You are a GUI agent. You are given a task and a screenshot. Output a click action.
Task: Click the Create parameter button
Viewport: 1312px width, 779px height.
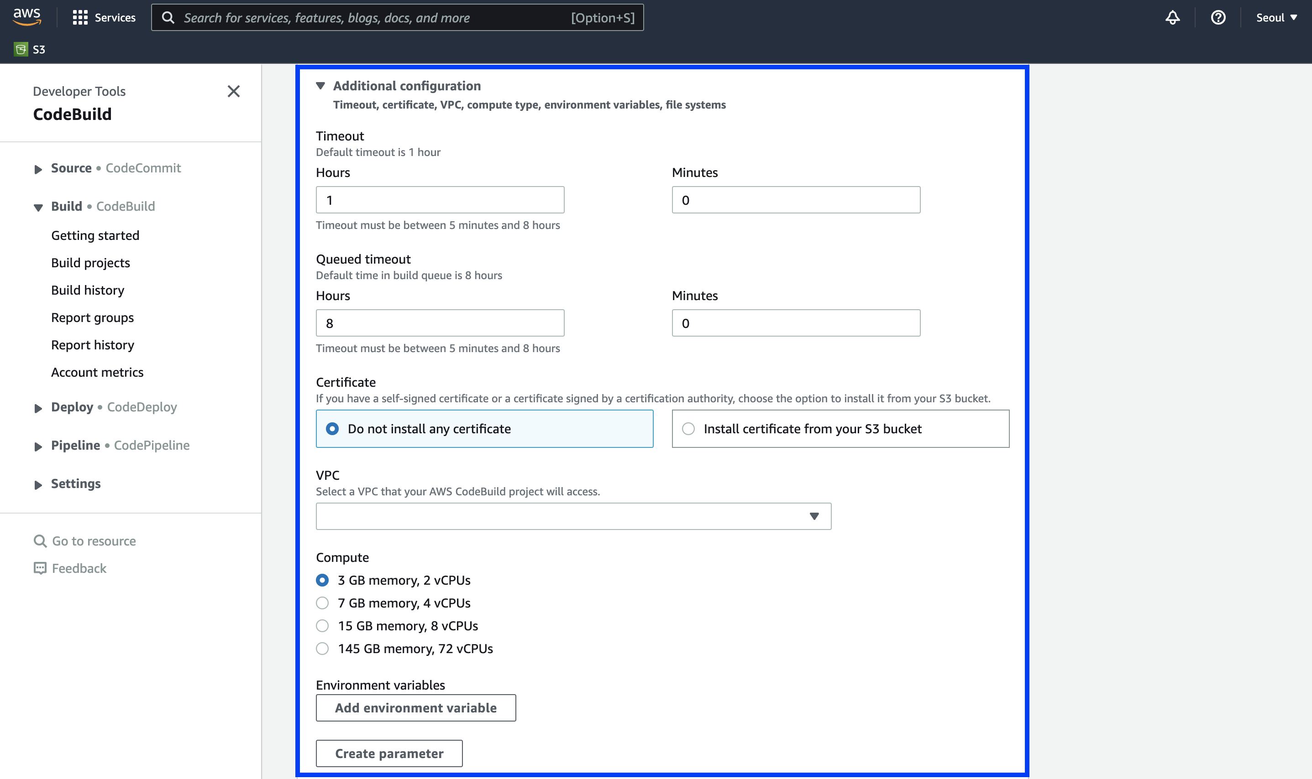[x=389, y=754]
